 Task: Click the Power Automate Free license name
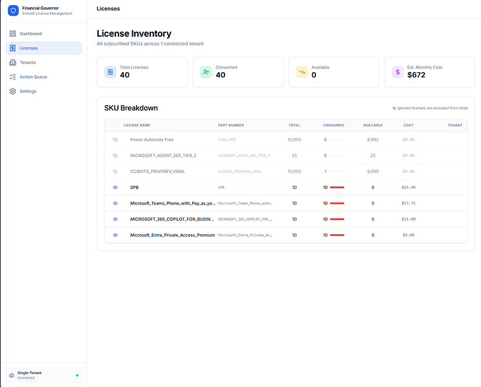(x=152, y=139)
